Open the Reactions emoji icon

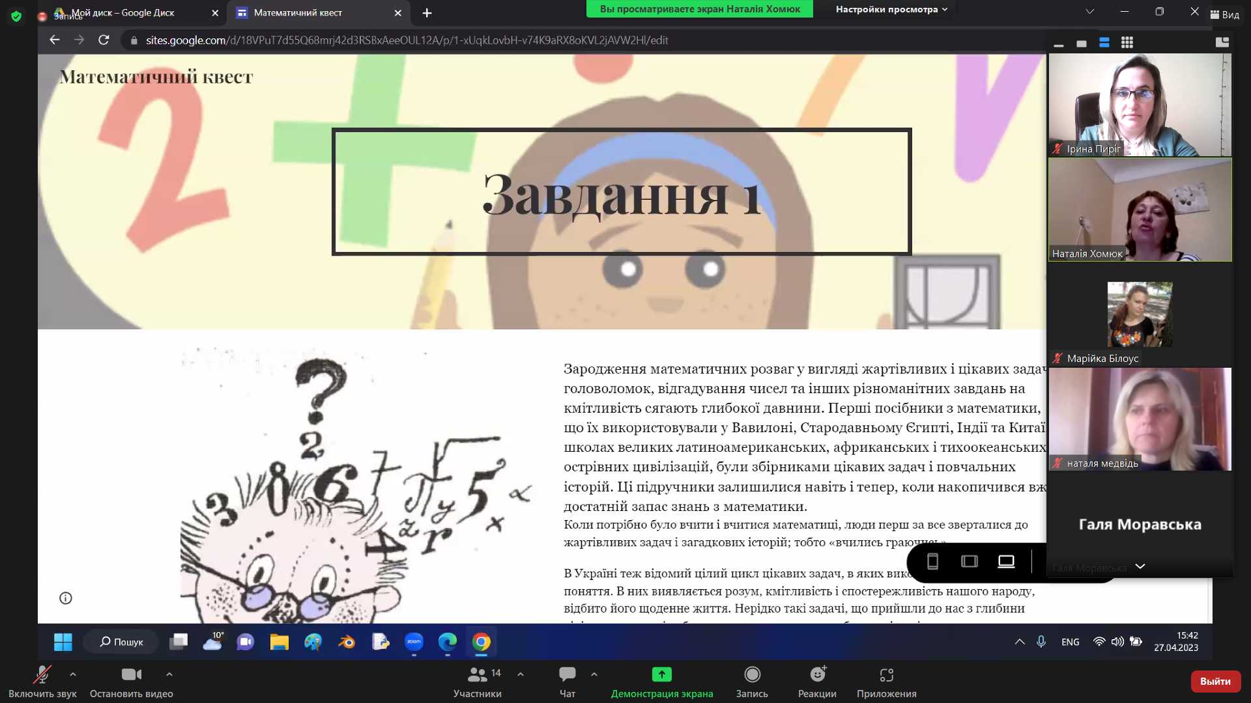(817, 674)
